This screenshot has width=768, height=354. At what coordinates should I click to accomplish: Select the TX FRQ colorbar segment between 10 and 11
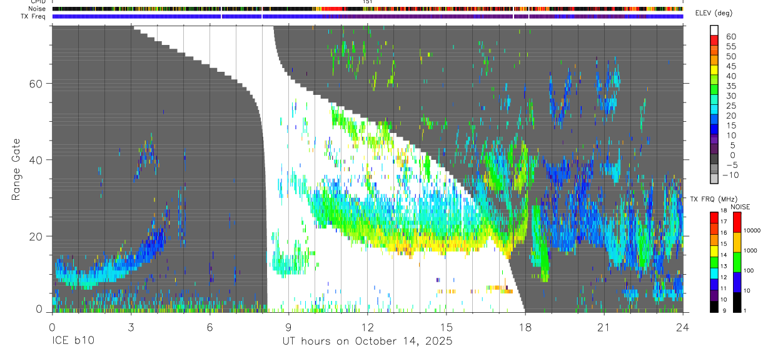[714, 296]
